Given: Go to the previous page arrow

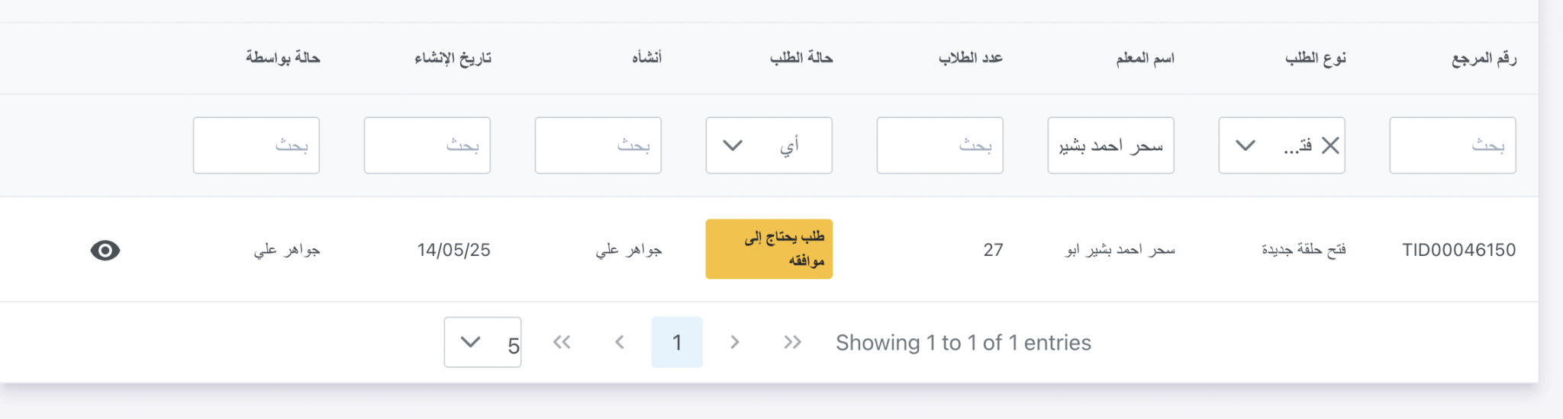Looking at the screenshot, I should 620,342.
